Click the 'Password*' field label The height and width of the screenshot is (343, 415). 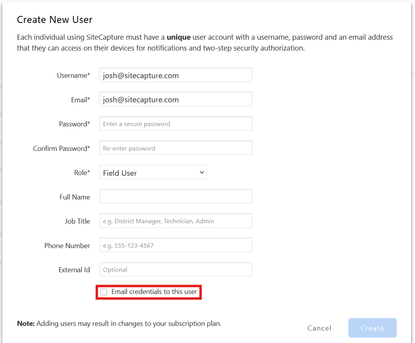74,124
